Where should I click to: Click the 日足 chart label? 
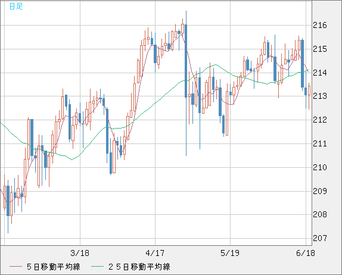click(x=16, y=7)
